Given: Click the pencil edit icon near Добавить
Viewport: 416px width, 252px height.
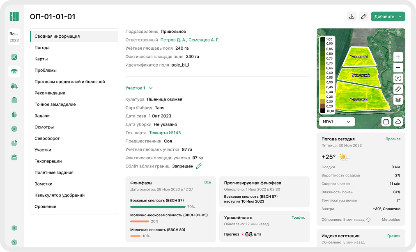Looking at the screenshot, I should point(363,16).
